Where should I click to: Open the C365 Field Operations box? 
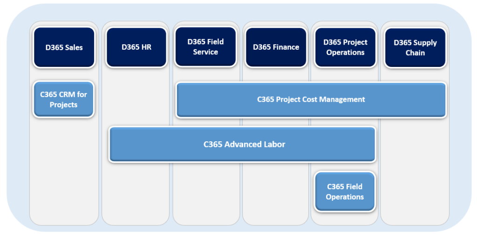pos(345,192)
